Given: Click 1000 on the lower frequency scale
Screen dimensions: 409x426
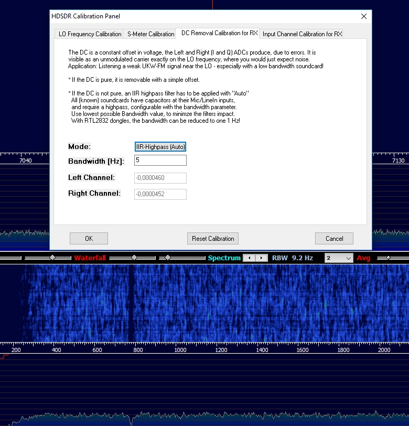Looking at the screenshot, I should (180, 350).
